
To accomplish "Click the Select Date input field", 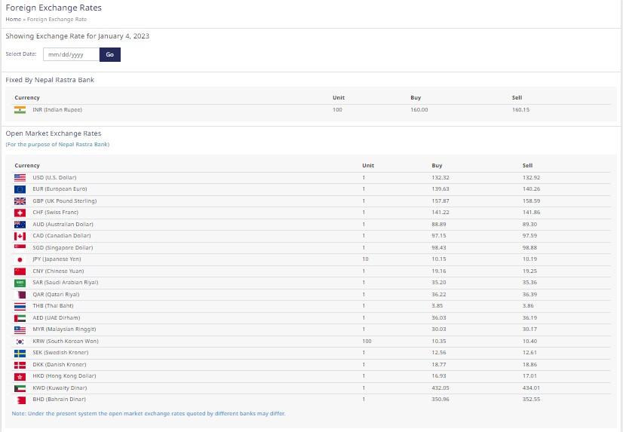I will point(70,54).
